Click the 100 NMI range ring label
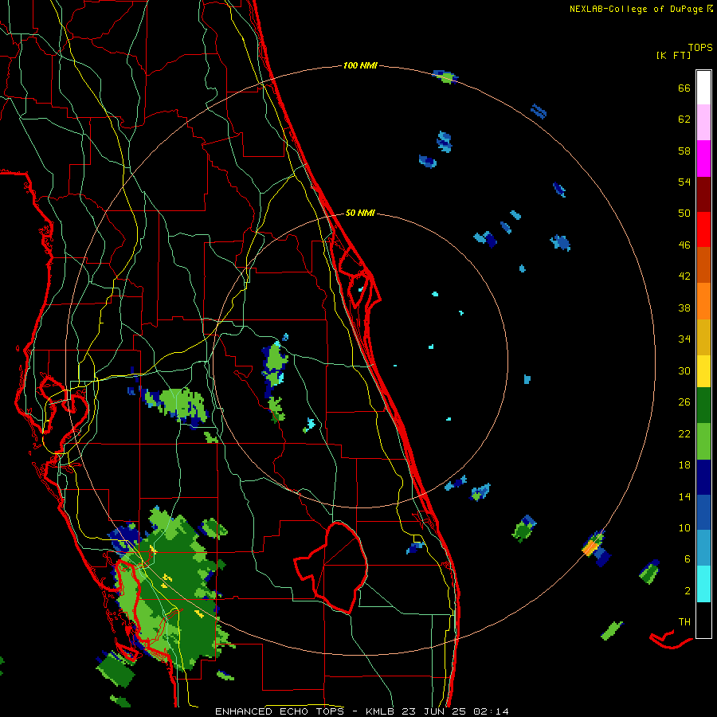The width and height of the screenshot is (717, 717). [x=360, y=65]
